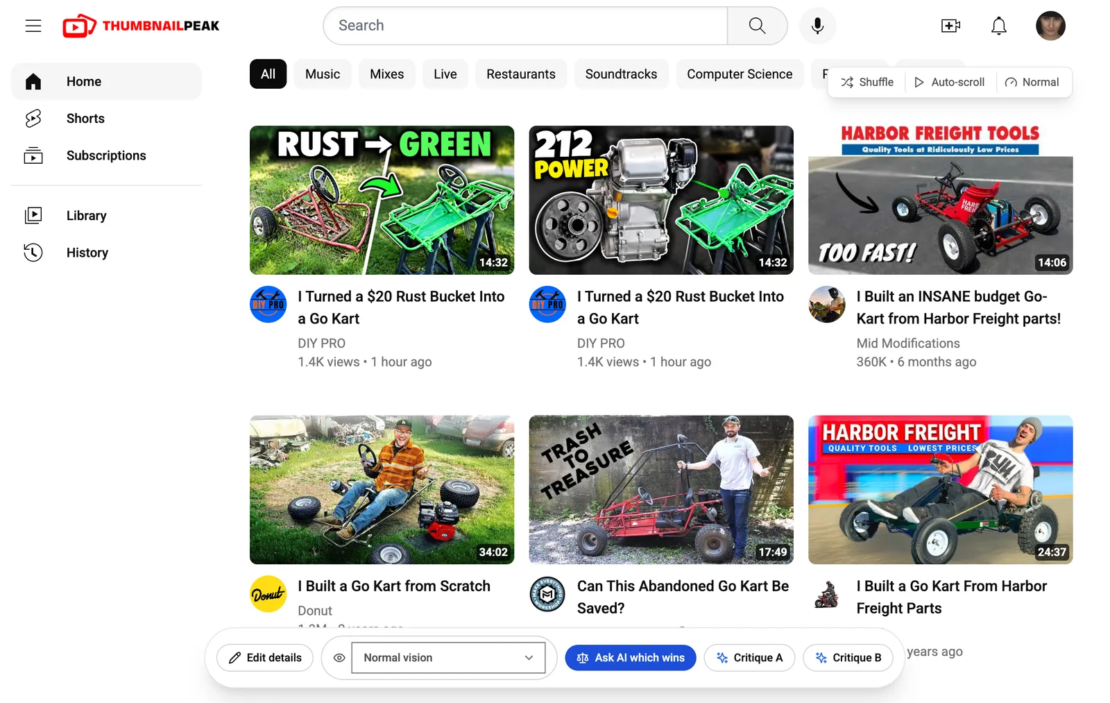
Task: Select the All filter chip
Action: point(268,74)
